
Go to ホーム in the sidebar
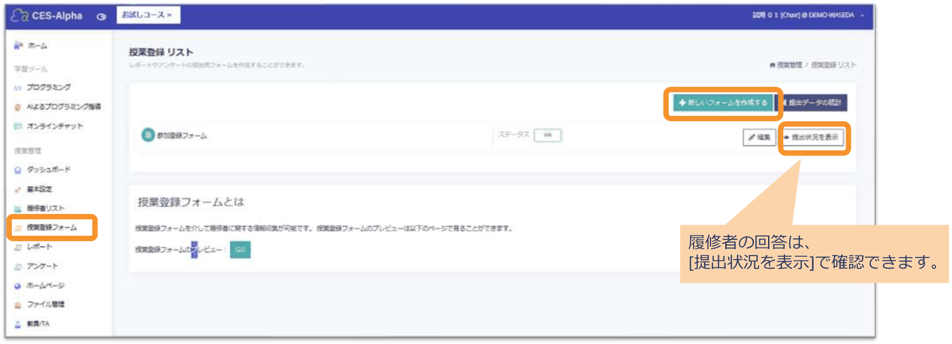pos(37,46)
